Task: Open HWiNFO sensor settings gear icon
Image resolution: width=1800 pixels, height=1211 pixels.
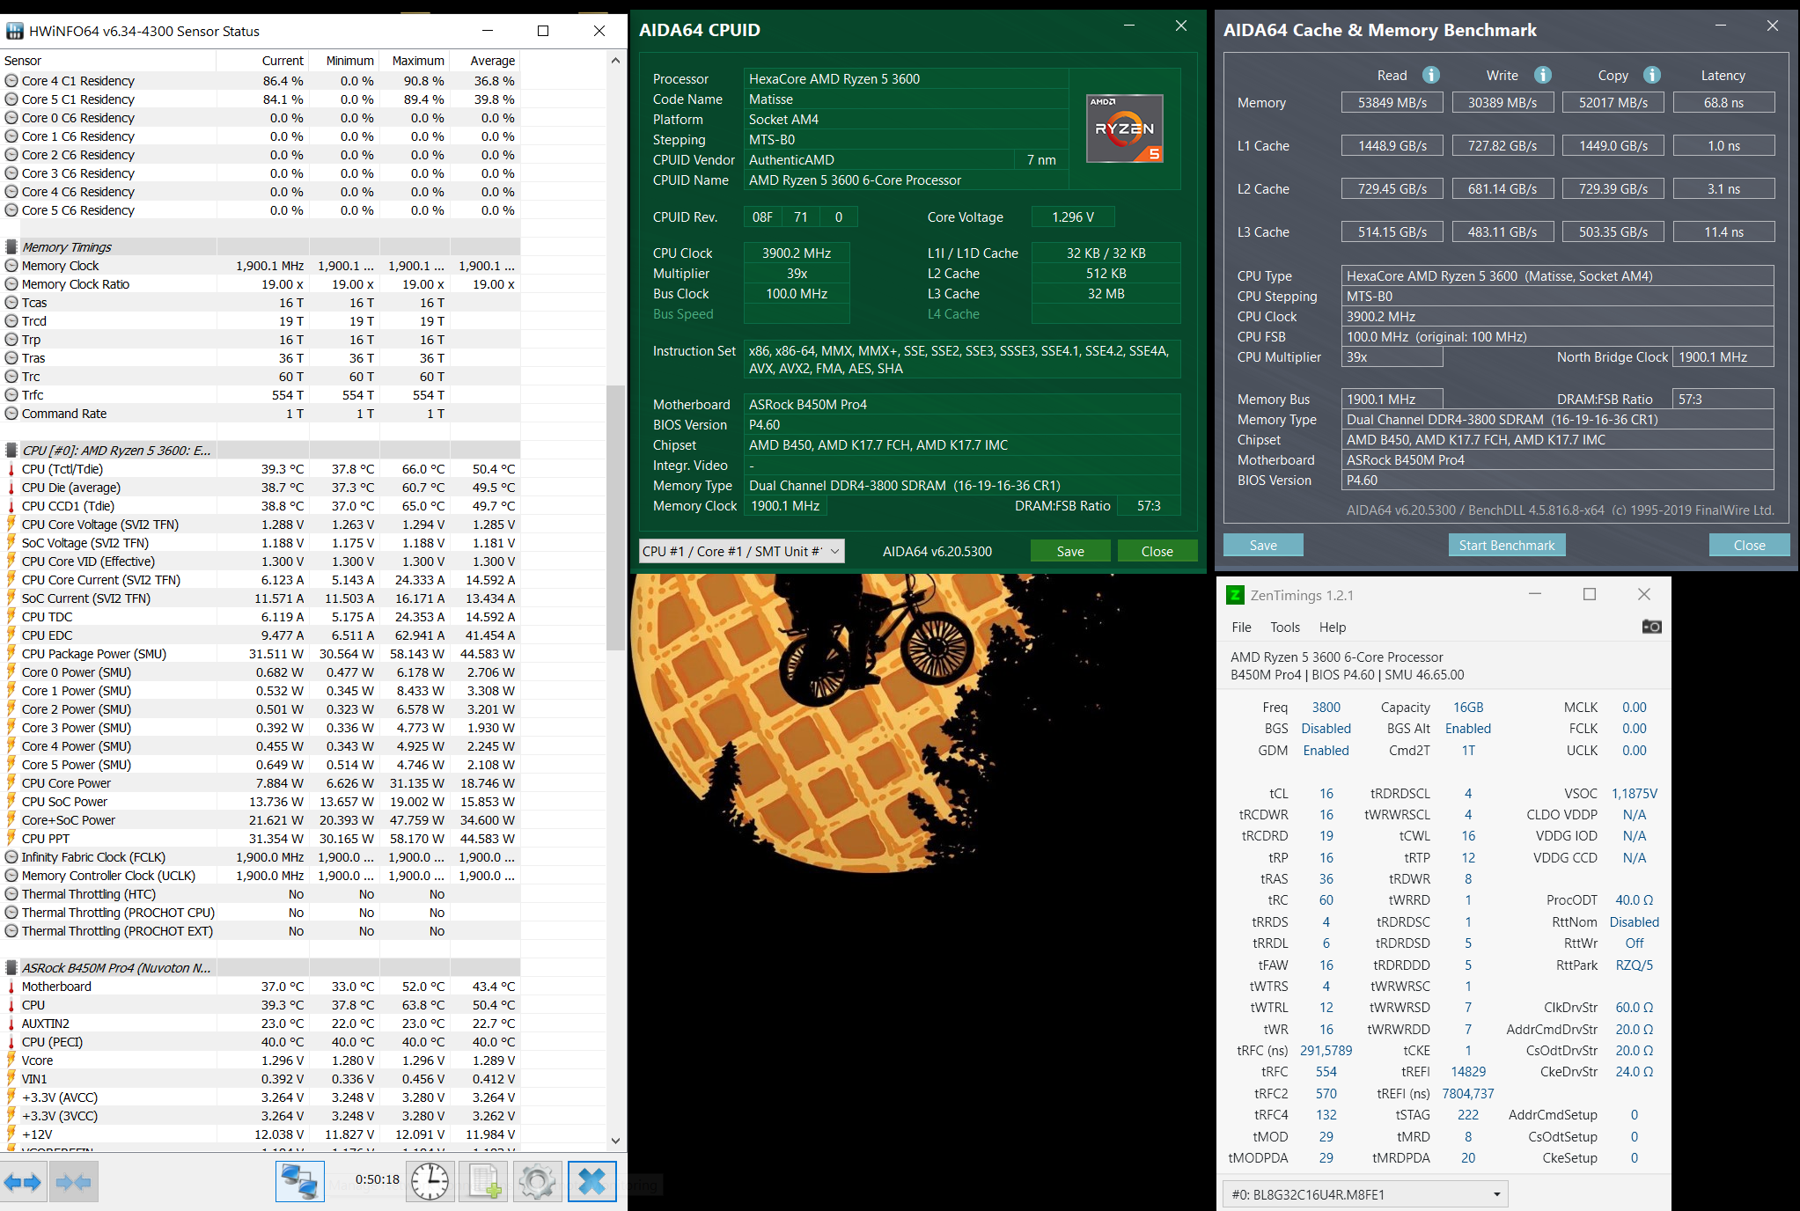Action: point(537,1181)
